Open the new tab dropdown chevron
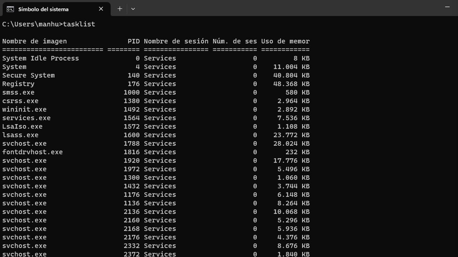This screenshot has height=257, width=458. click(133, 9)
